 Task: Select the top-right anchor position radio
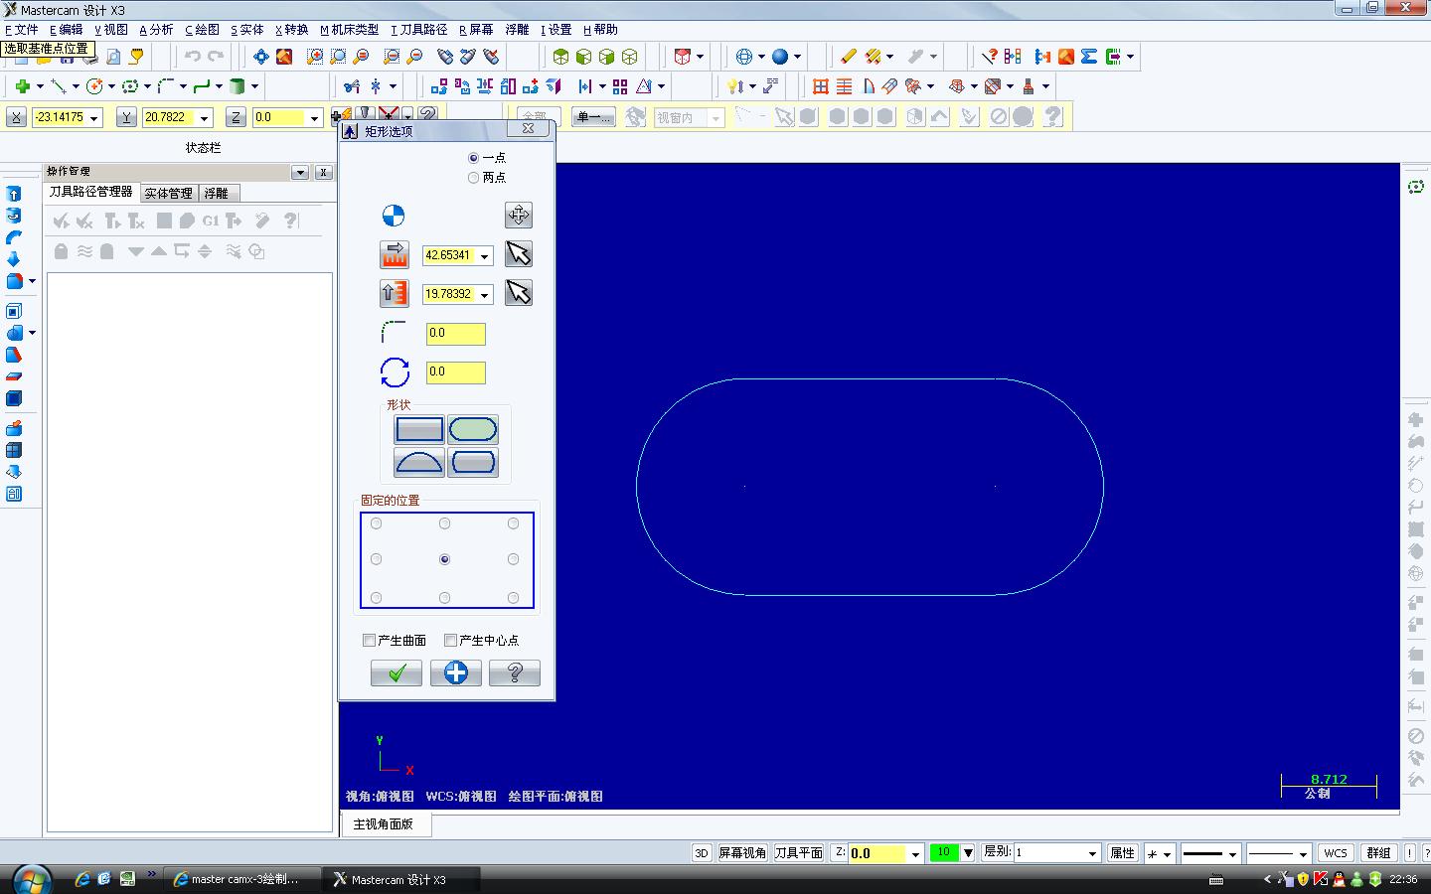(513, 523)
